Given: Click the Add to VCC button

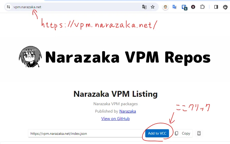Looking at the screenshot, I should [157, 133].
